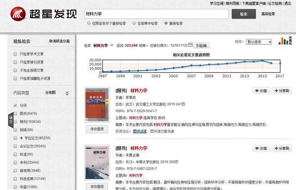Click 分享到 on the second book result
Screen dimensions: 296x190
tap(282, 148)
